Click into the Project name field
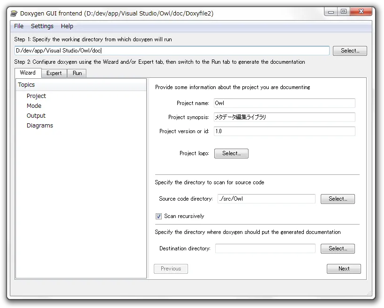384x308 pixels. click(284, 103)
